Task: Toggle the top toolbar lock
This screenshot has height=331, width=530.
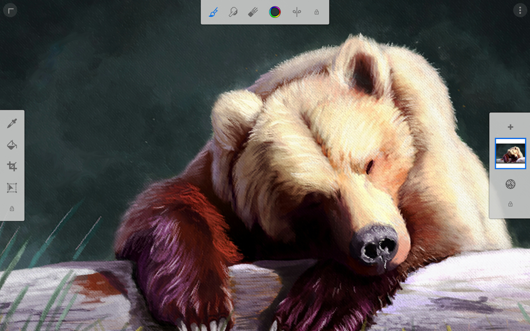Action: [317, 12]
